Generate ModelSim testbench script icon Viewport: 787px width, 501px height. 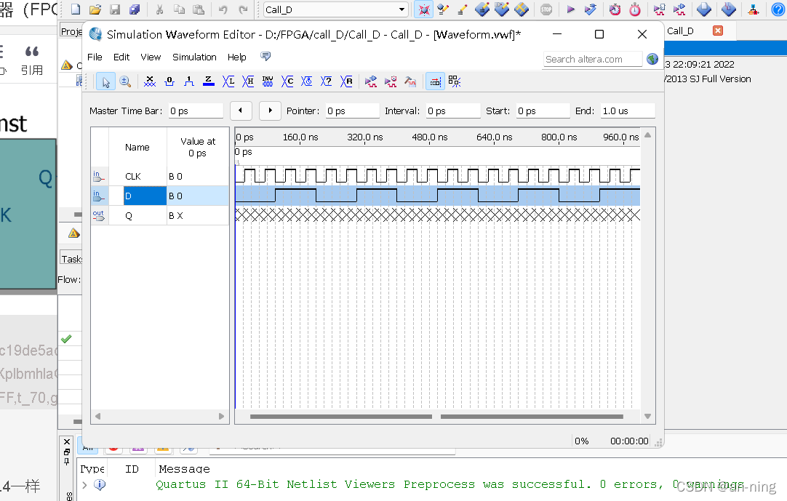pyautogui.click(x=410, y=82)
